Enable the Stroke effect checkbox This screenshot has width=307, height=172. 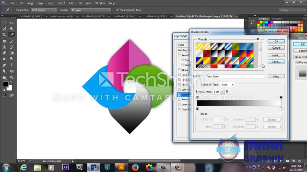coord(179,70)
